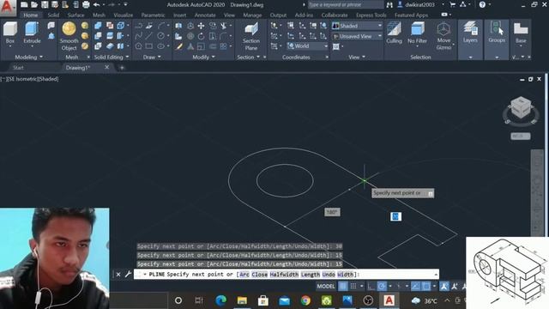The width and height of the screenshot is (549, 309).
Task: Click the Plot (print) icon in quick access toolbar
Action: (86, 4)
